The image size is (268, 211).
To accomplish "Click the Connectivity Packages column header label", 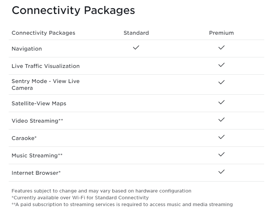I will [43, 33].
